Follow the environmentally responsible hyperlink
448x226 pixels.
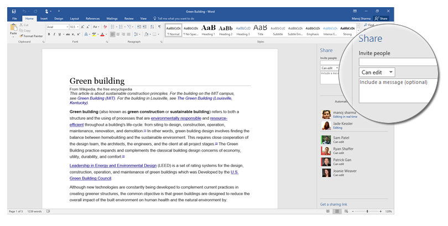[x=176, y=118]
